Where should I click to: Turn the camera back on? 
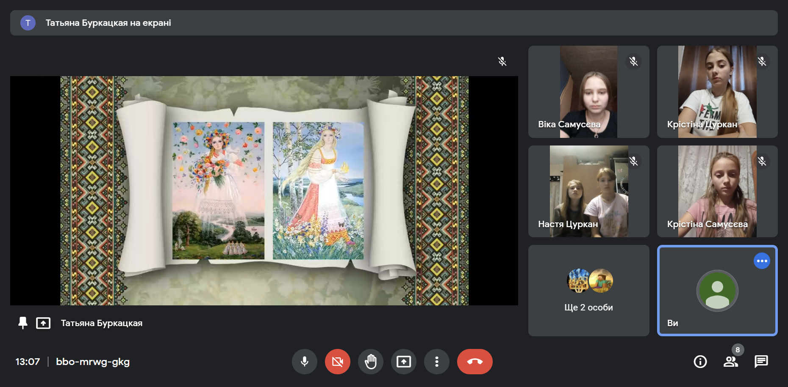[337, 362]
